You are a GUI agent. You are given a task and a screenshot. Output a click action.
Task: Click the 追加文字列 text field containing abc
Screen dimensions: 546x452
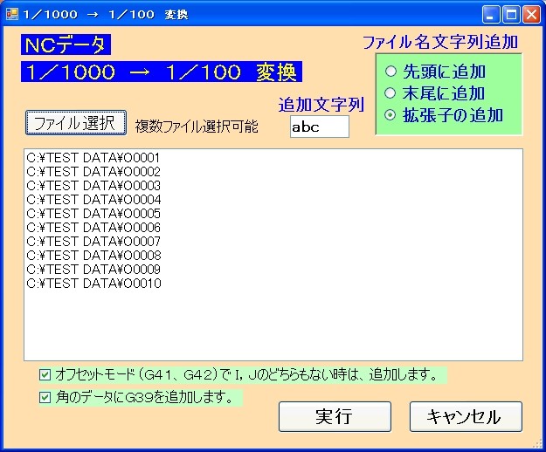(x=319, y=127)
